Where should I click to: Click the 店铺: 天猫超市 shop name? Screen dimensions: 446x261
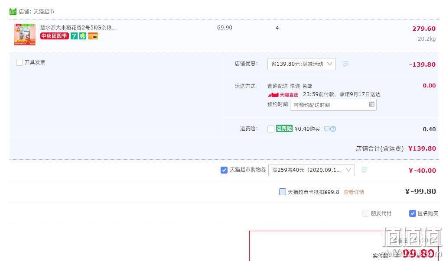pos(36,12)
